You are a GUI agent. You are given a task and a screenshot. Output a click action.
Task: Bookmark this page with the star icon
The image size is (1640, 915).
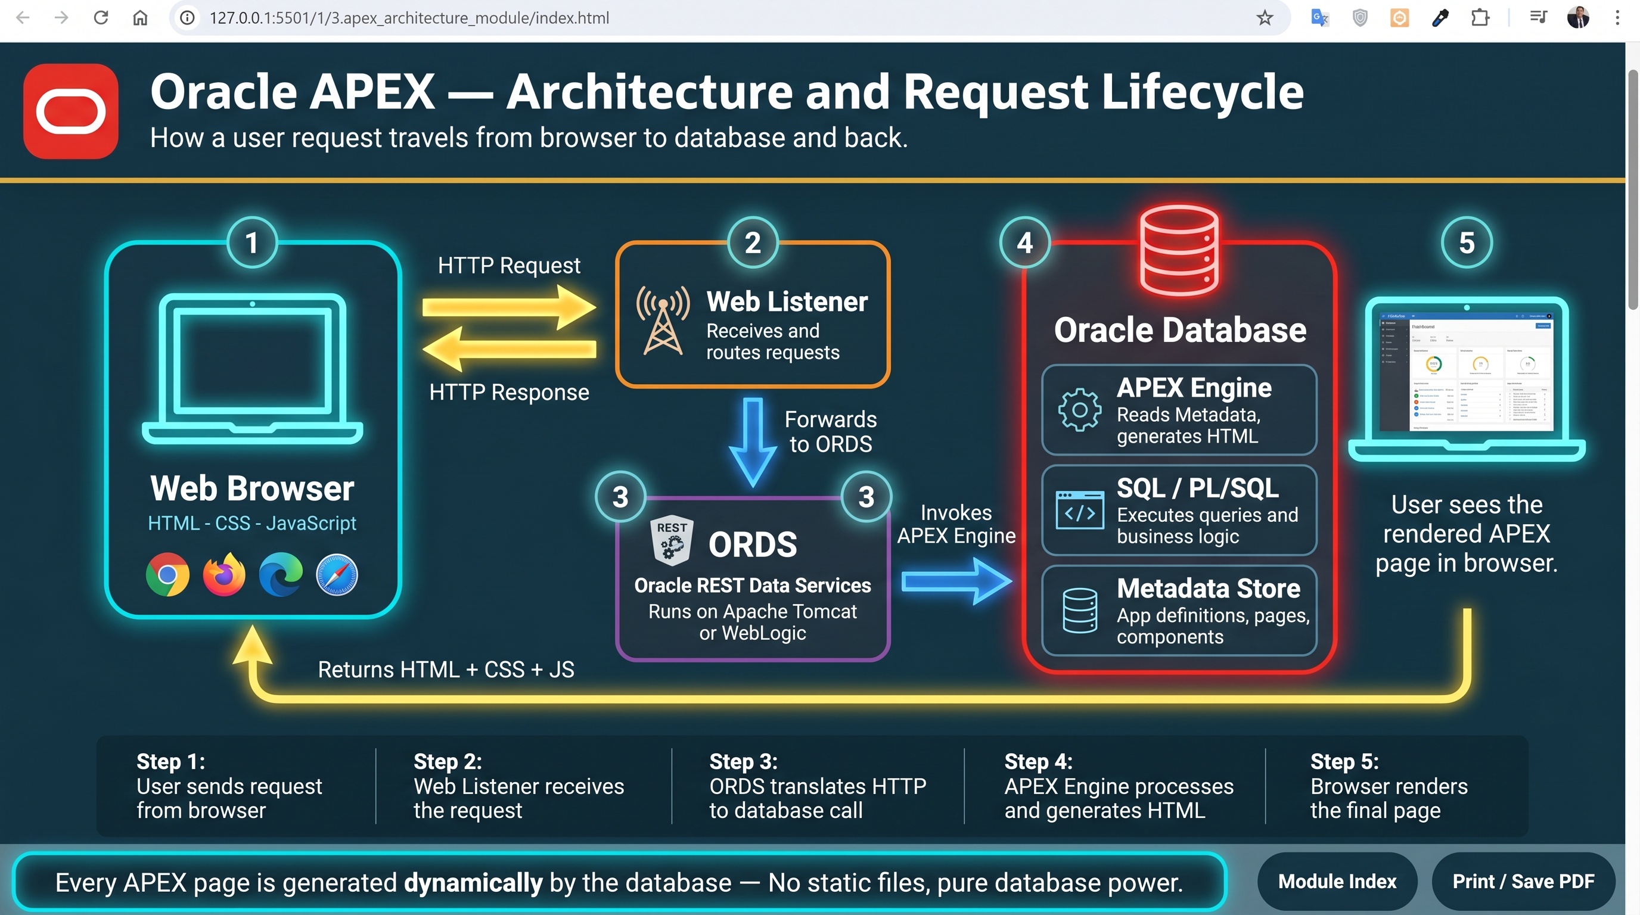1265,18
